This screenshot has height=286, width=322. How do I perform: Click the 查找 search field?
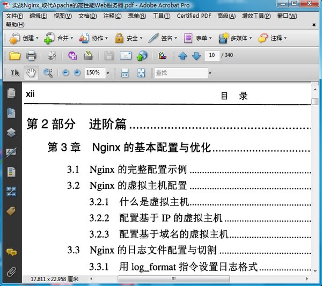click(x=181, y=73)
